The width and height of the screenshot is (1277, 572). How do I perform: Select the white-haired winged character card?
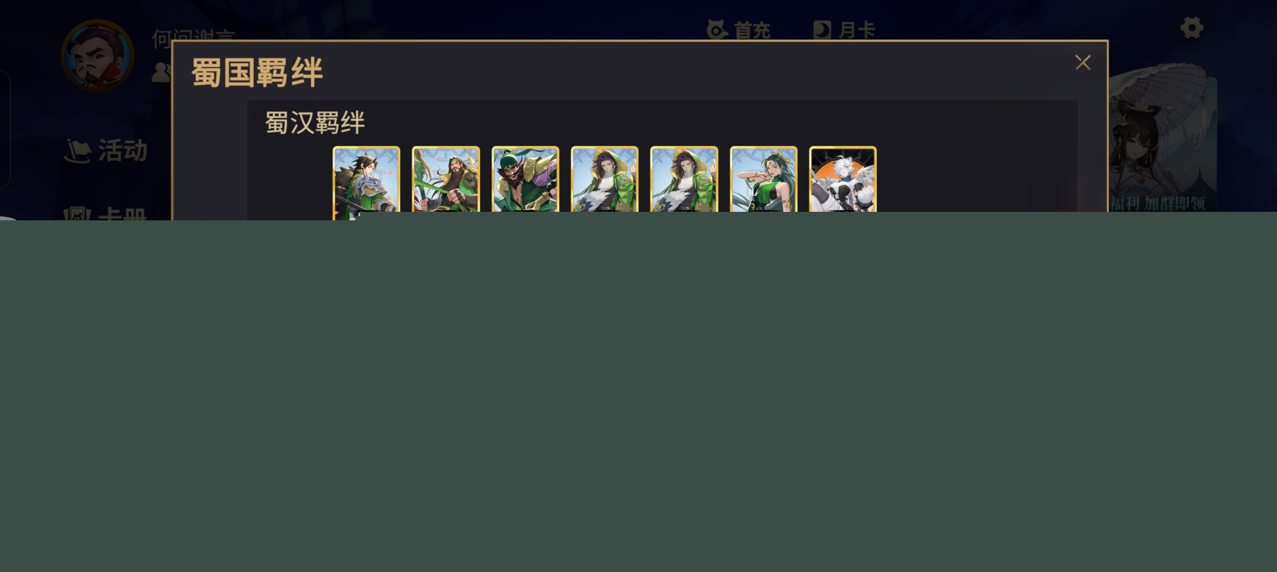pyautogui.click(x=843, y=180)
